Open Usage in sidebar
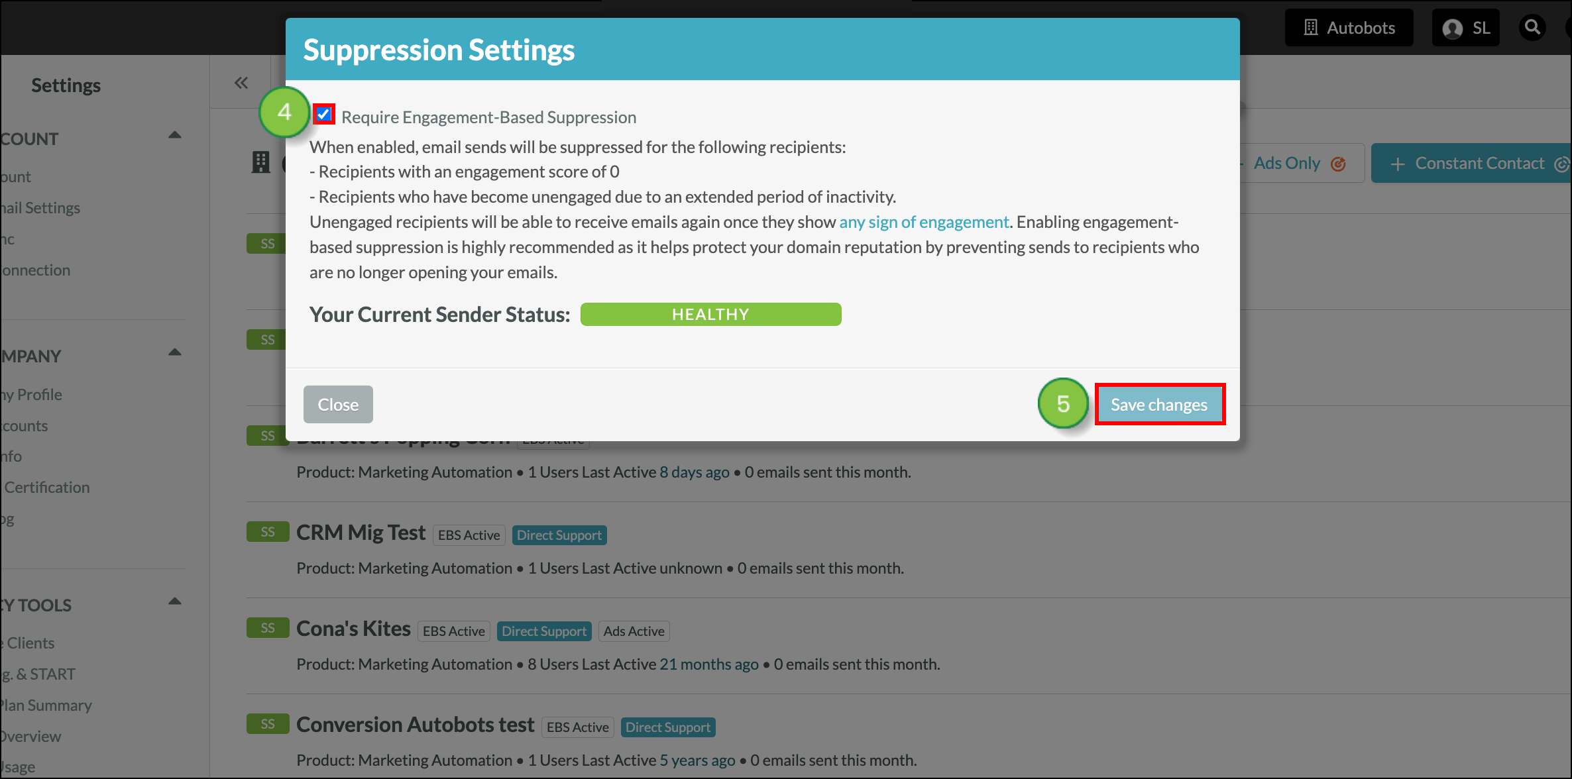The height and width of the screenshot is (779, 1572). coord(18,767)
